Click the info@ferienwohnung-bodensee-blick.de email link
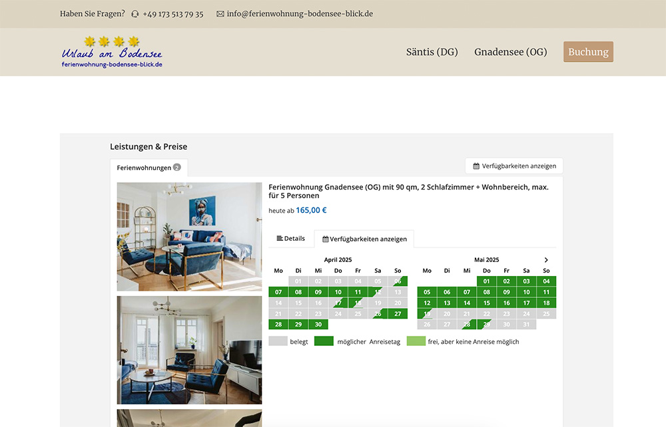Viewport: 666px width, 427px height. click(300, 14)
